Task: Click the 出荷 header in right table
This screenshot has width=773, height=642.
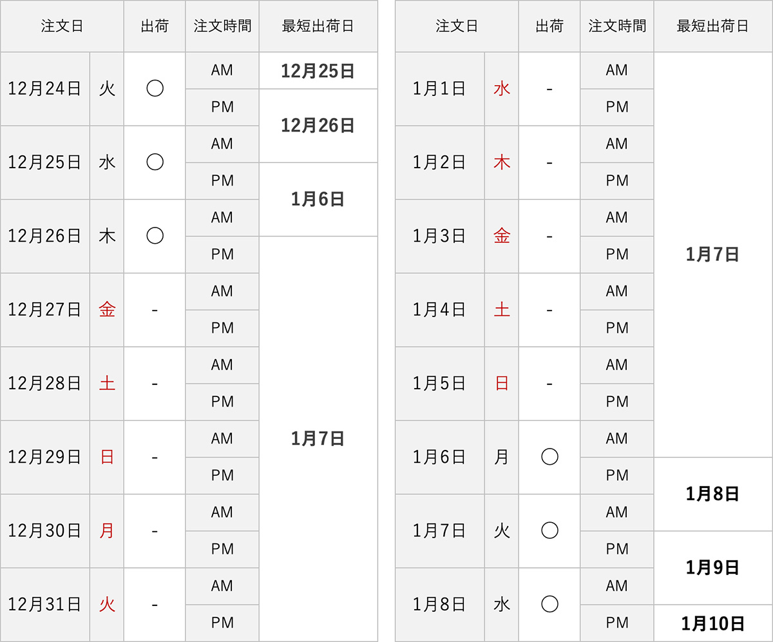Action: coord(549,26)
